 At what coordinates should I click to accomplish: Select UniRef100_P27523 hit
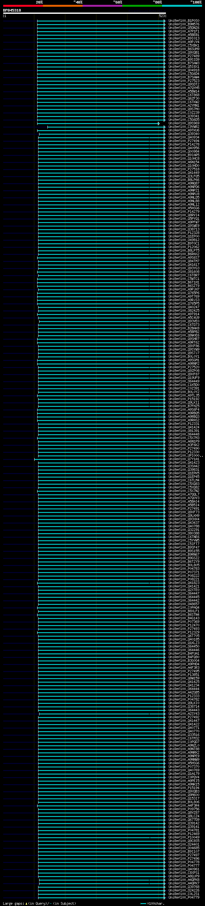click(x=184, y=81)
